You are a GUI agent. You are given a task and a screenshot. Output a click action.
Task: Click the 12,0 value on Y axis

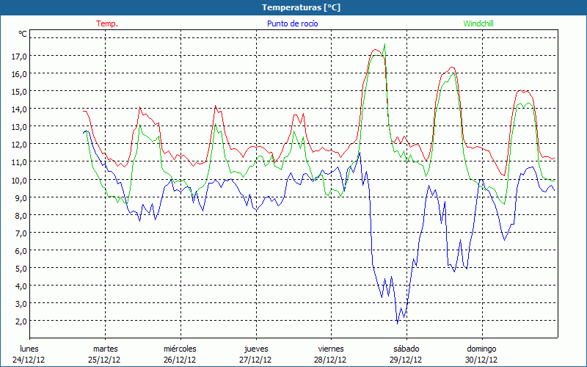click(x=19, y=144)
